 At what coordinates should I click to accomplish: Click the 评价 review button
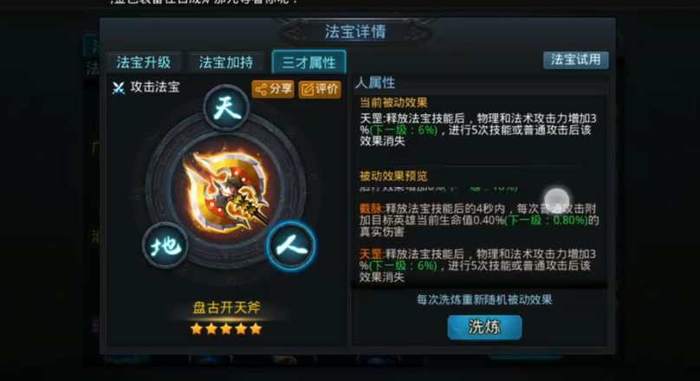(320, 89)
